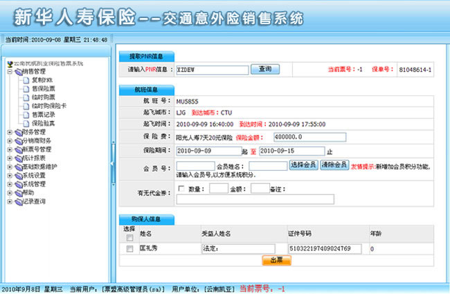The height and width of the screenshot is (294, 450).
Task: Expand the 统计报表 tree node
Action: (x=10, y=158)
